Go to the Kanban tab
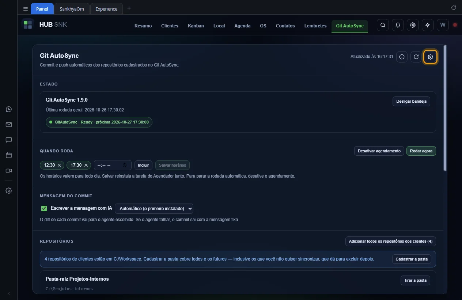Viewport: 462px width, 300px height. coord(196,26)
